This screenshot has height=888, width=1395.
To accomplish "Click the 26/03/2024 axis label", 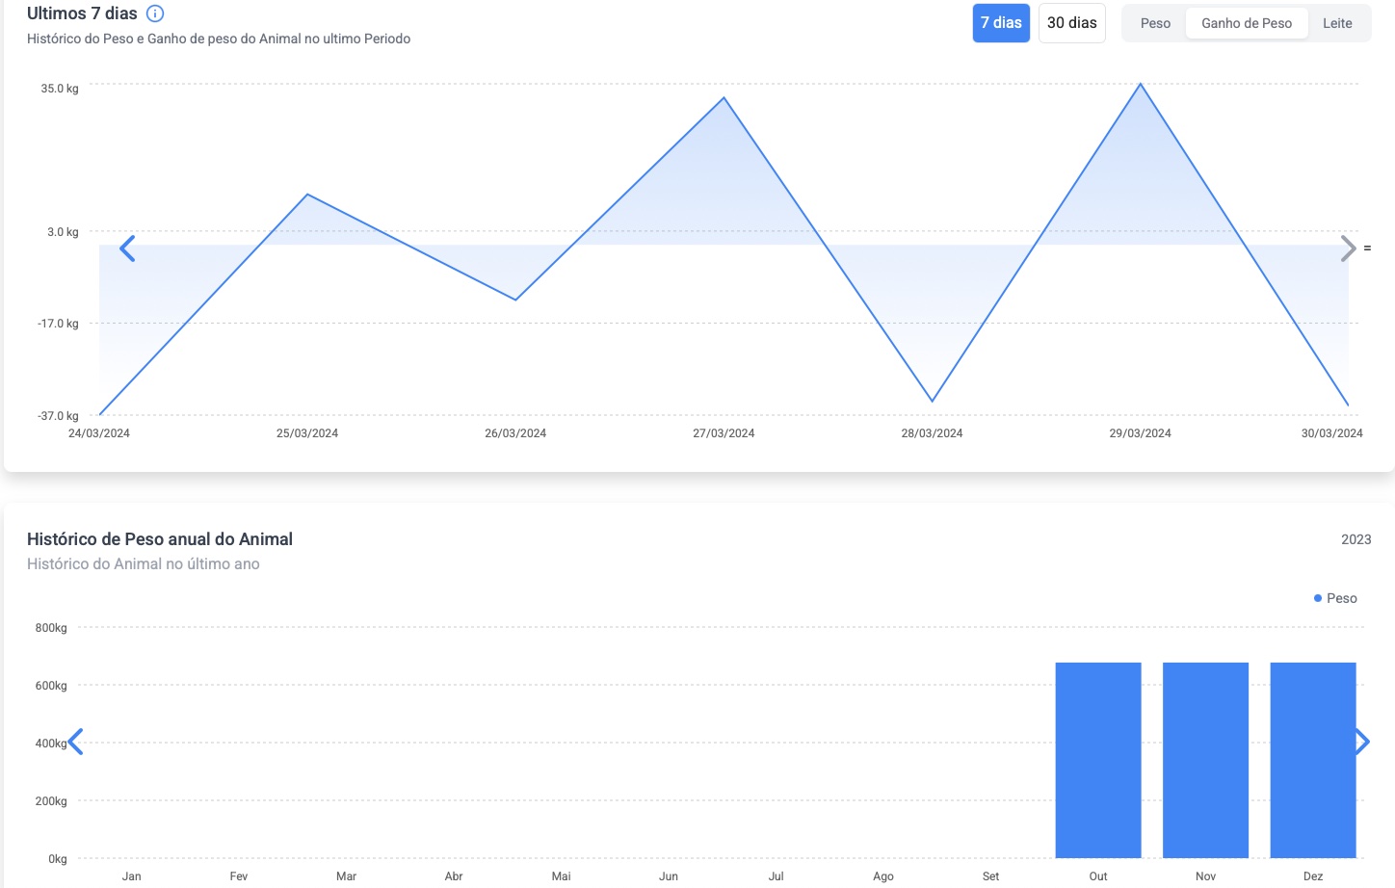I will 515,433.
